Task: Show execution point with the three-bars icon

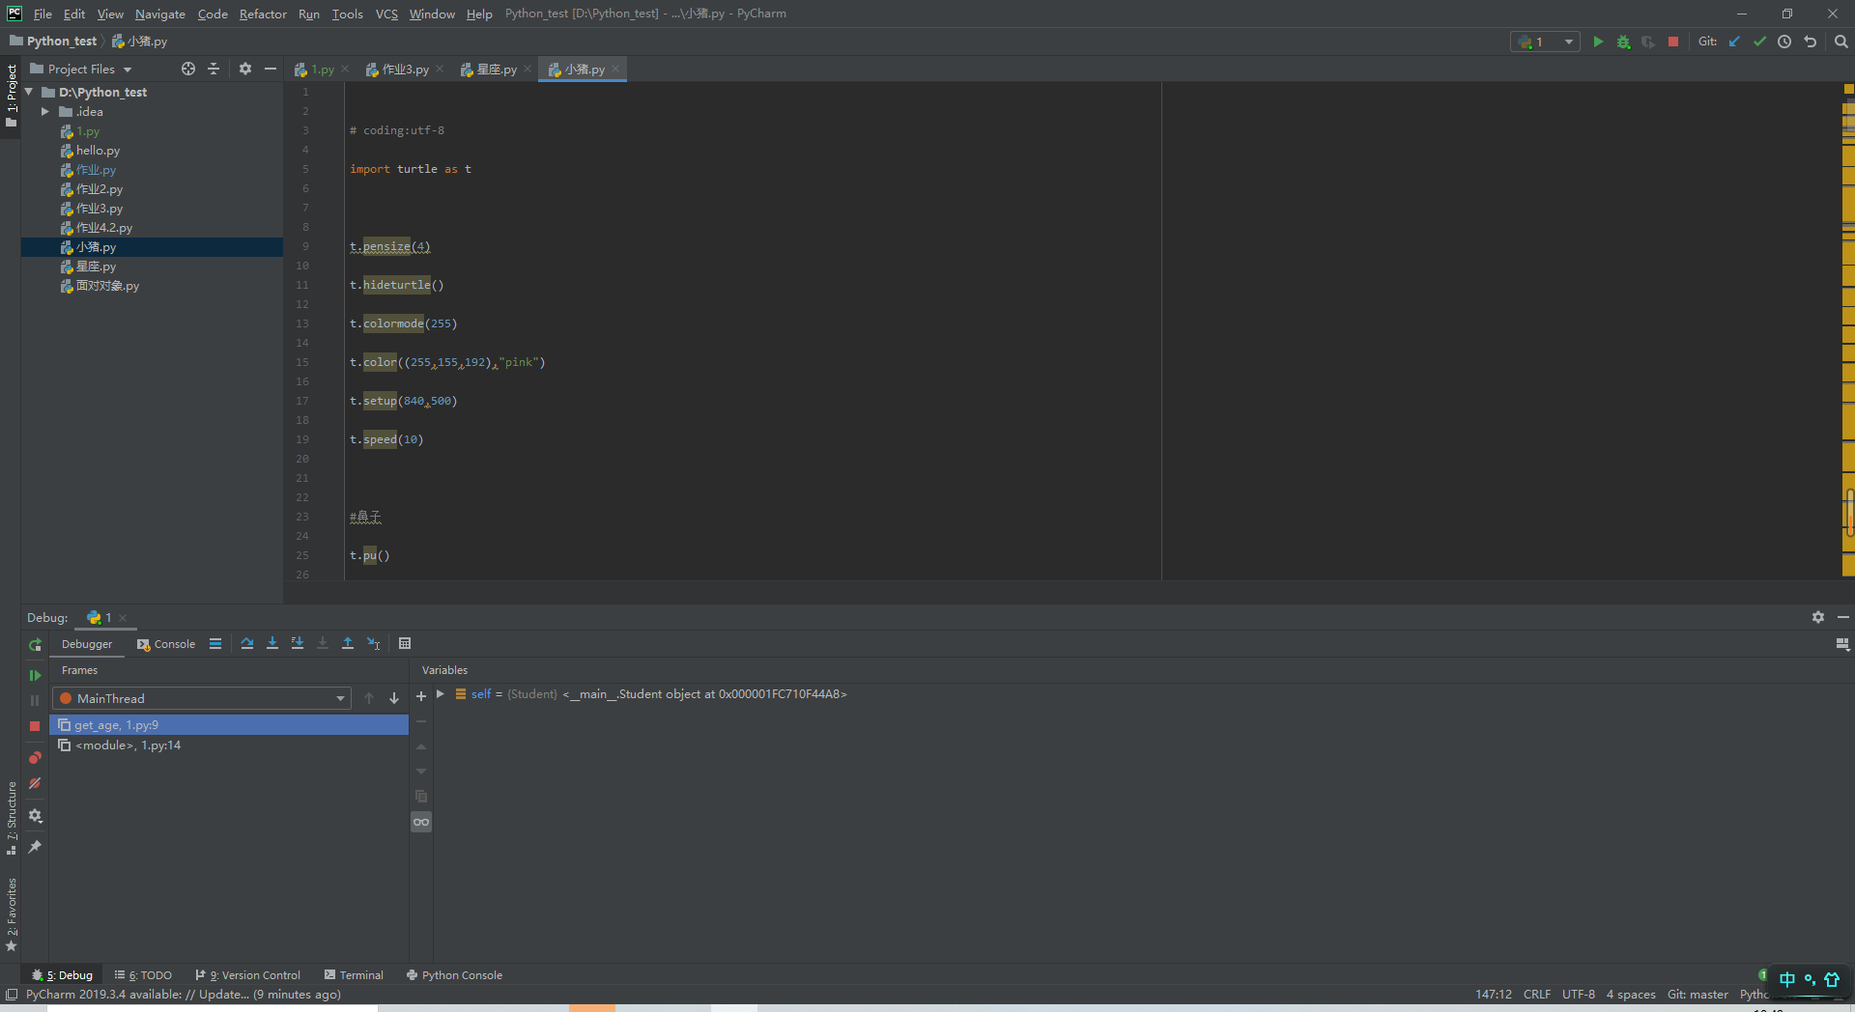Action: (x=215, y=643)
